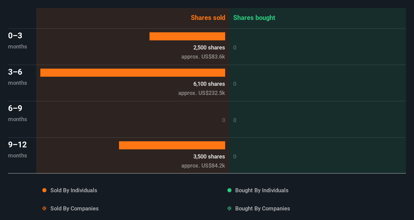
Task: Click the 3–6 months orange sold bar
Action: [133, 73]
